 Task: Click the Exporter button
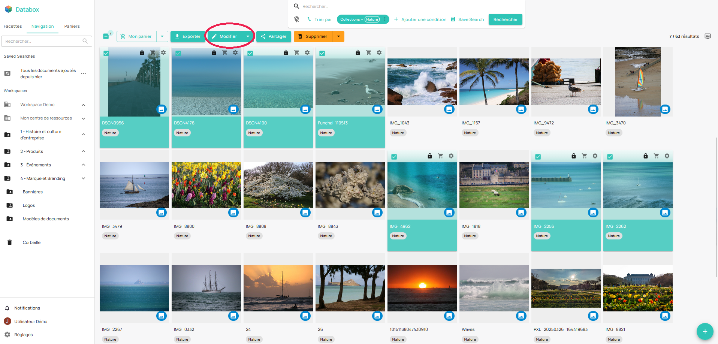[x=188, y=36]
